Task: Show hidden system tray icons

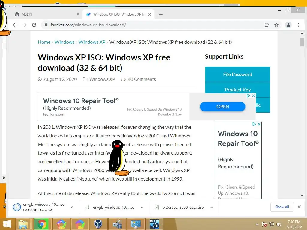Action: 257,224
